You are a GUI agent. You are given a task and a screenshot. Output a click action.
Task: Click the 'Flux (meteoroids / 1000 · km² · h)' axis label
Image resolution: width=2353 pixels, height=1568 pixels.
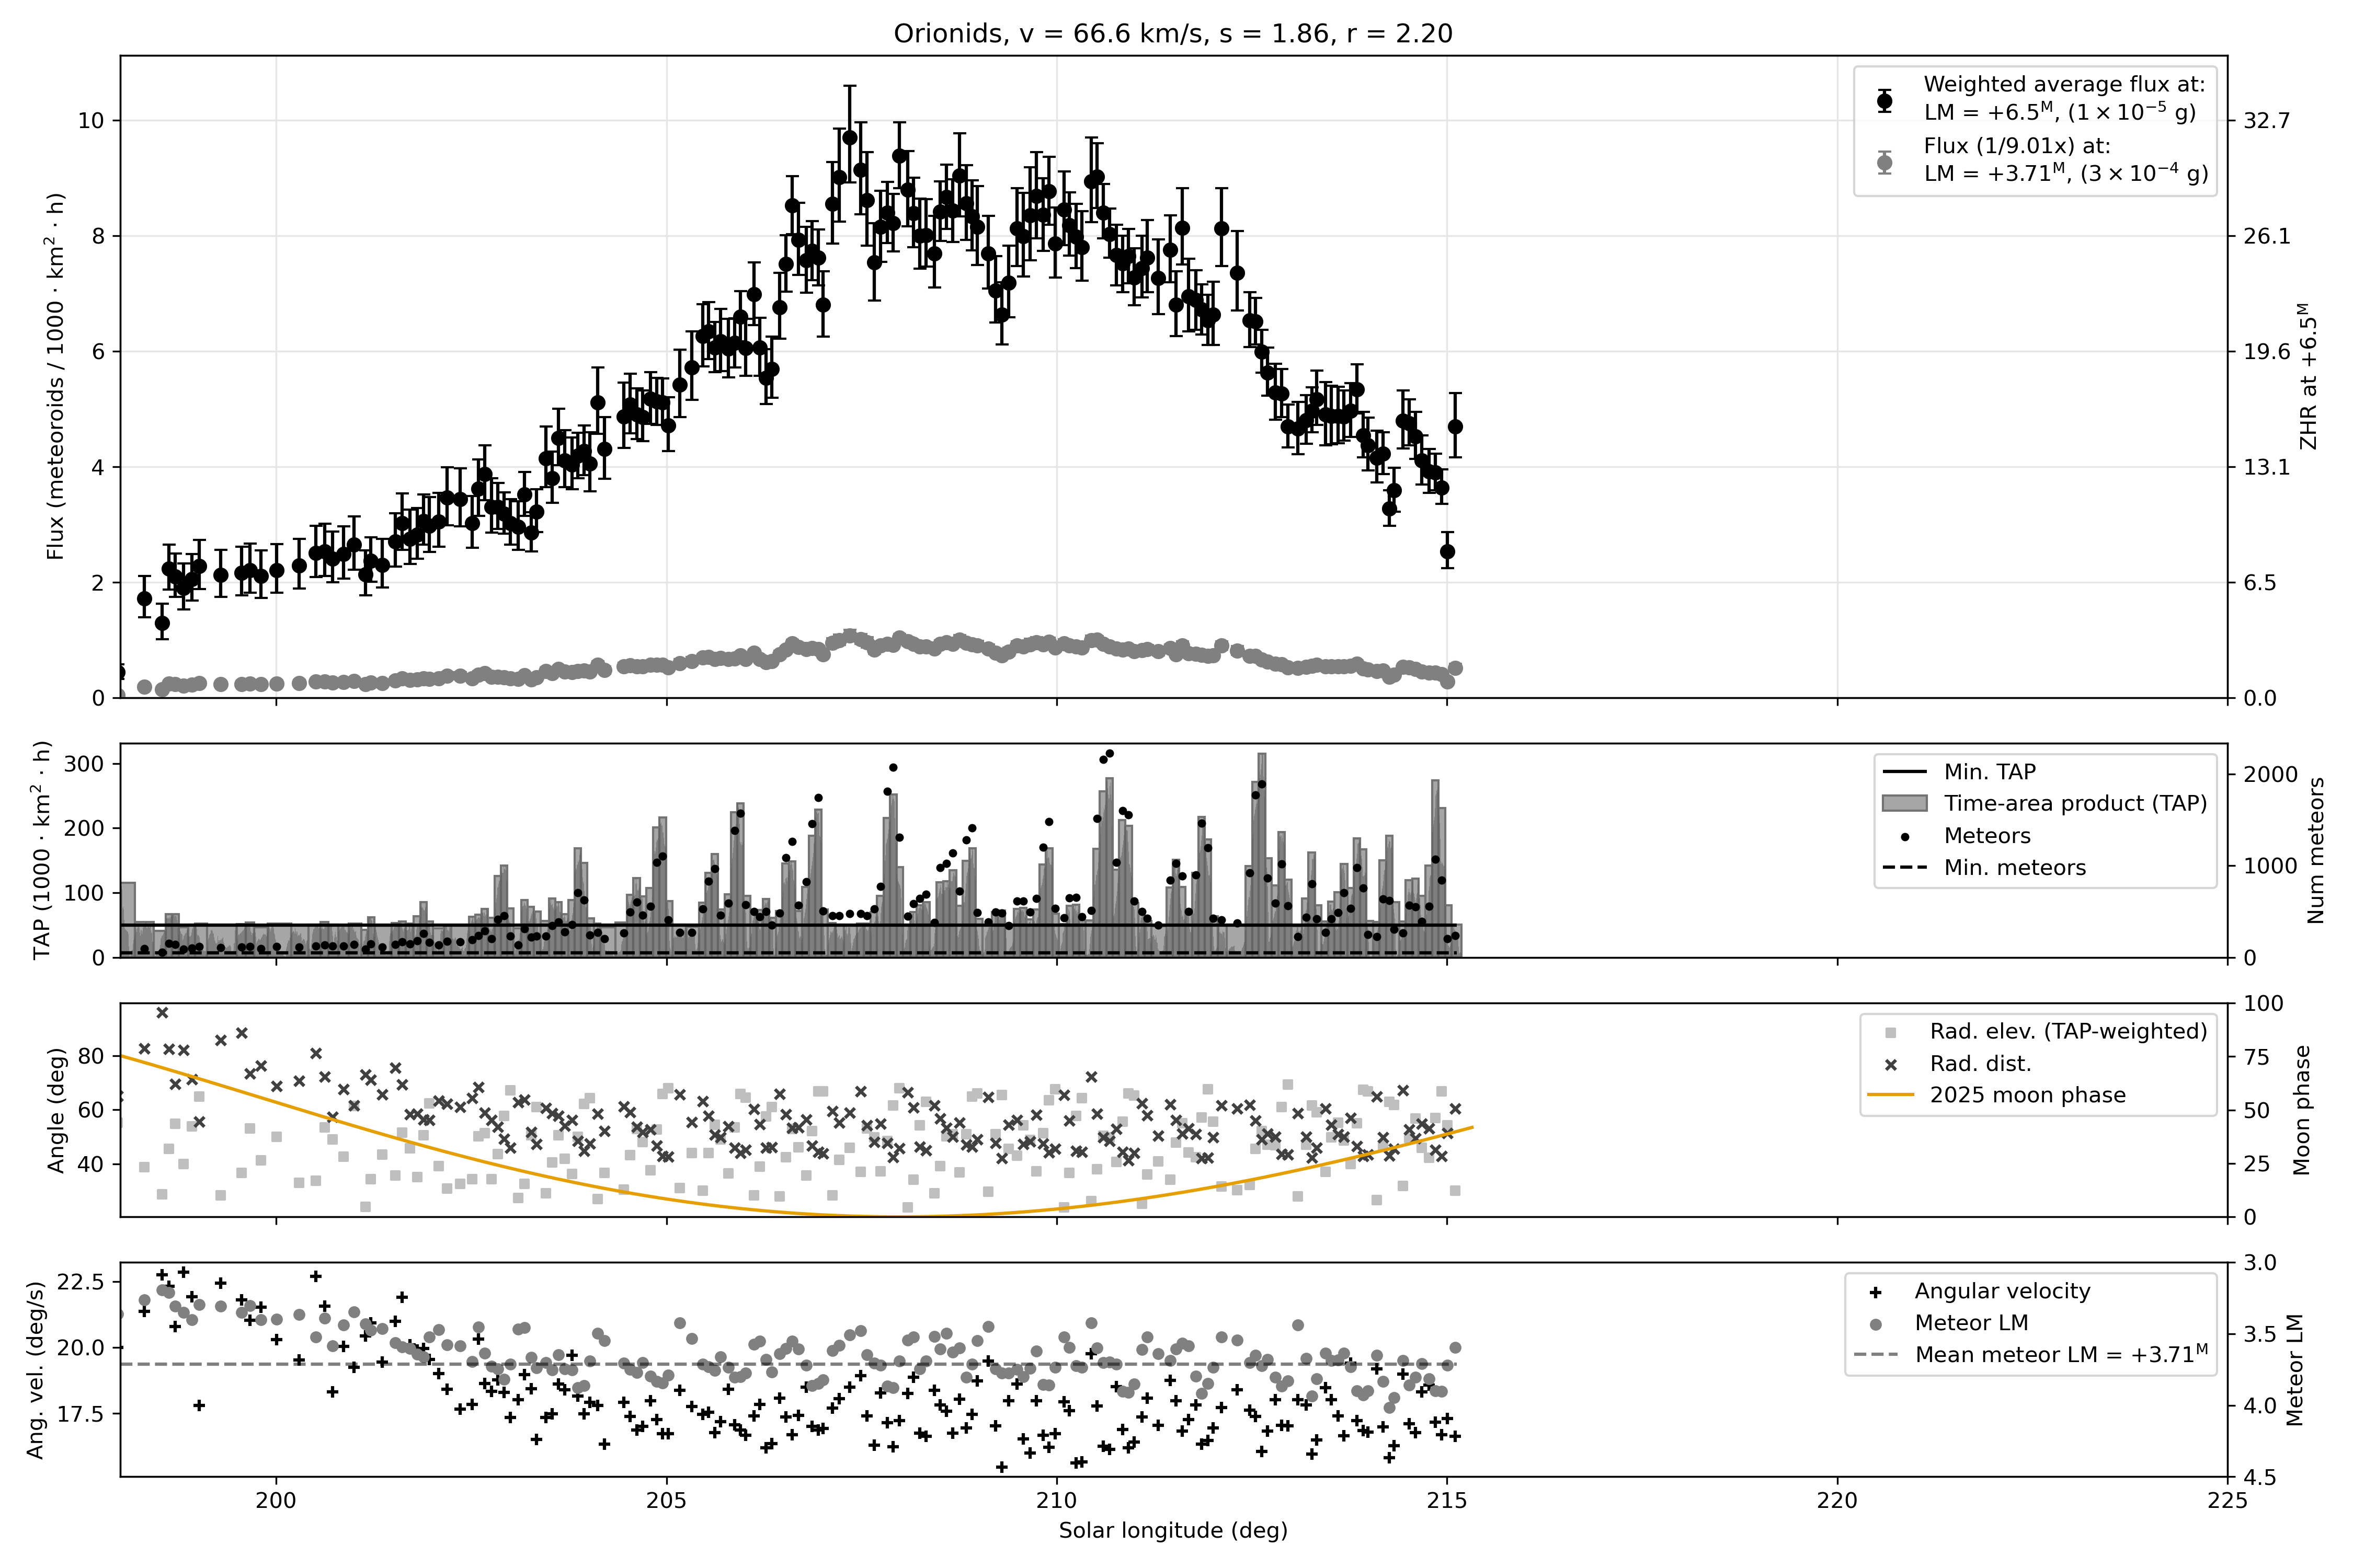coord(55,376)
